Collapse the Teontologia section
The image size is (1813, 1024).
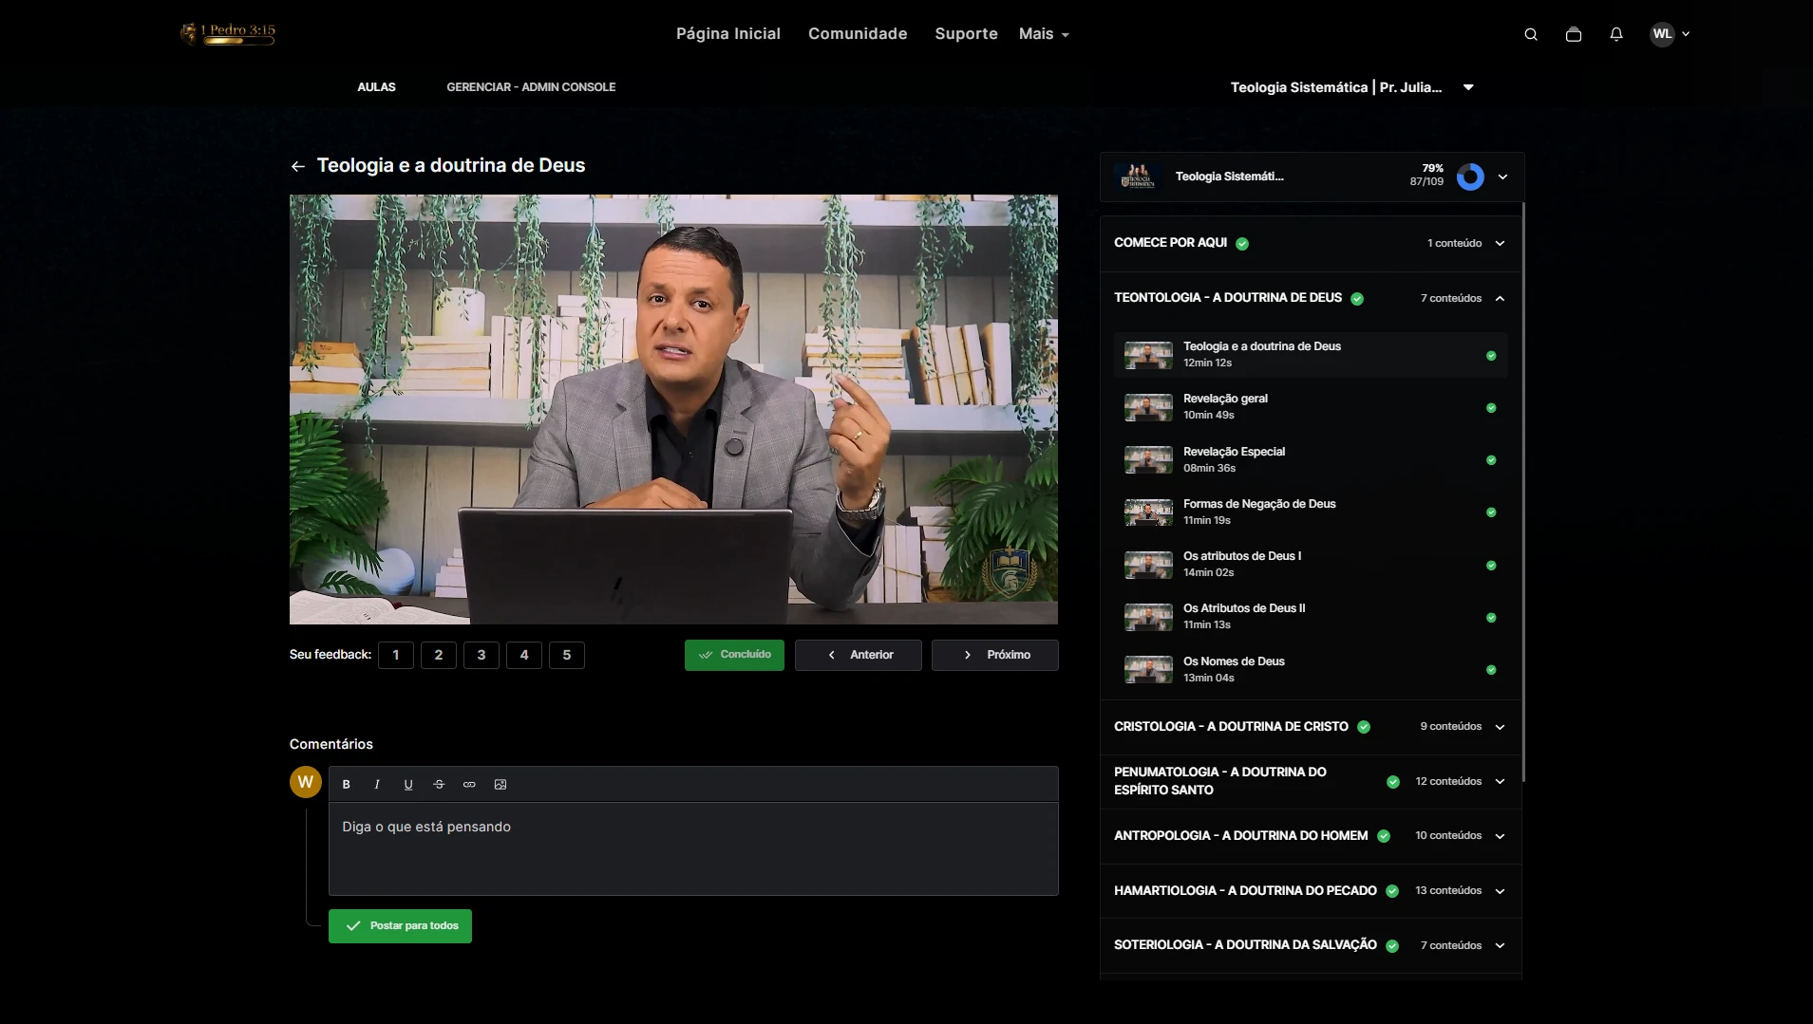1500,298
